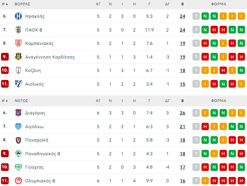
Task: Sort ΝΟΤΟΣ table by rank column
Action: pyautogui.click(x=5, y=100)
